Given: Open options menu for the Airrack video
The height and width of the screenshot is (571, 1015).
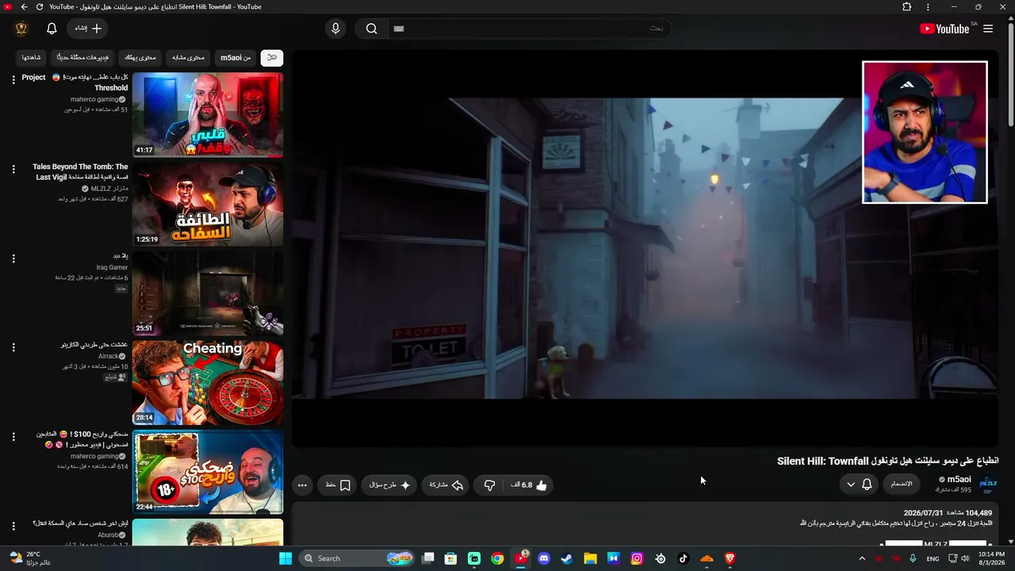Looking at the screenshot, I should [13, 347].
